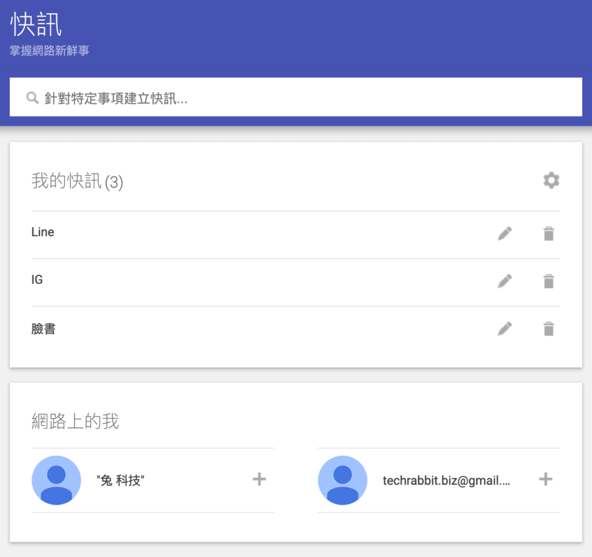Screen dimensions: 592x557
Task: Delete the Line alert with trash icon
Action: point(549,233)
